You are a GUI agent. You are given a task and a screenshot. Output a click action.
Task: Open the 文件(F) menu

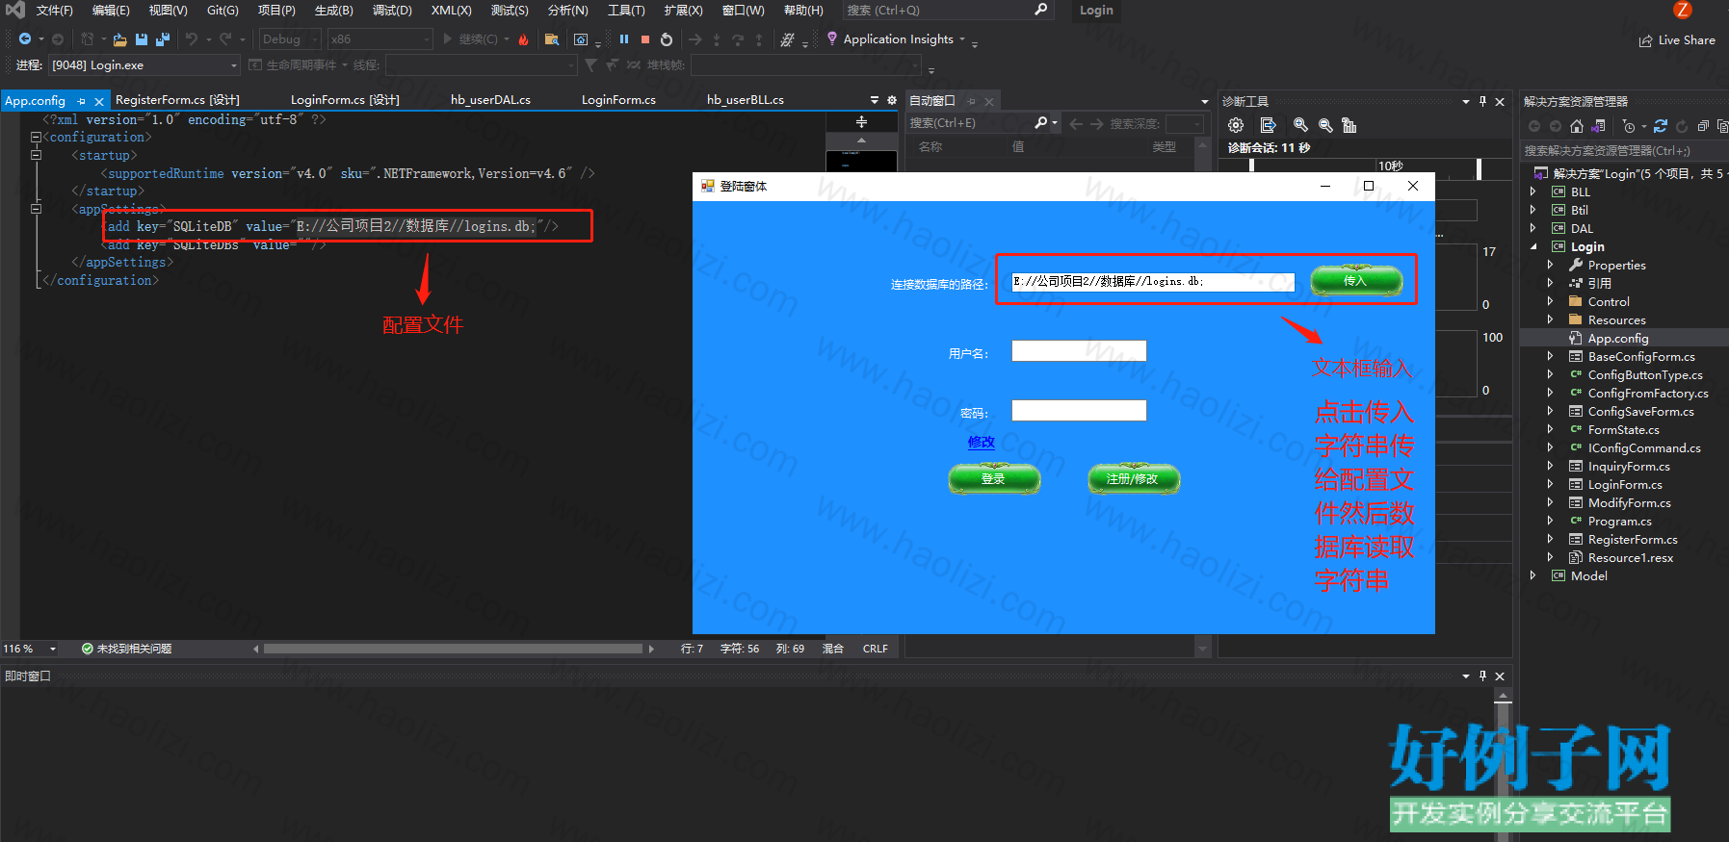coord(54,11)
